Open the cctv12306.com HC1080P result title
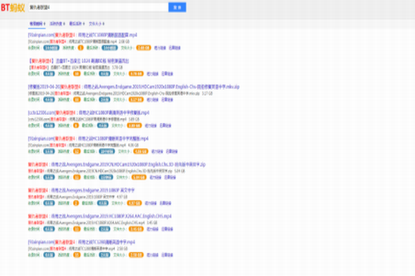Image resolution: width=415 pixels, height=276 pixels. click(89, 113)
